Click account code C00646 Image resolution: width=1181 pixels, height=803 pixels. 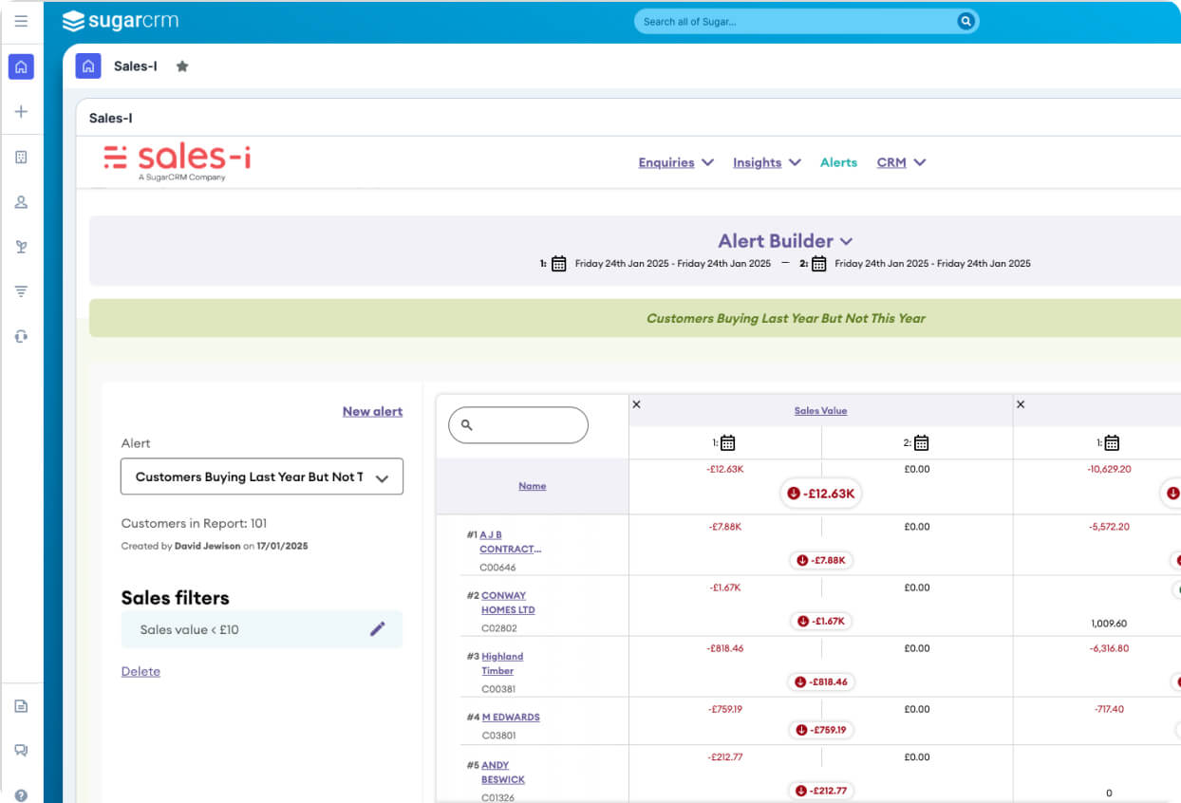click(498, 568)
